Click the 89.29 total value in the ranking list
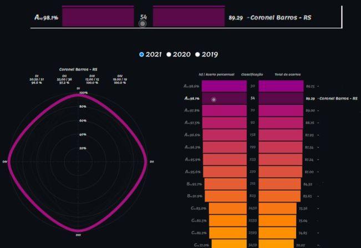This screenshot has height=248, width=361. click(311, 98)
